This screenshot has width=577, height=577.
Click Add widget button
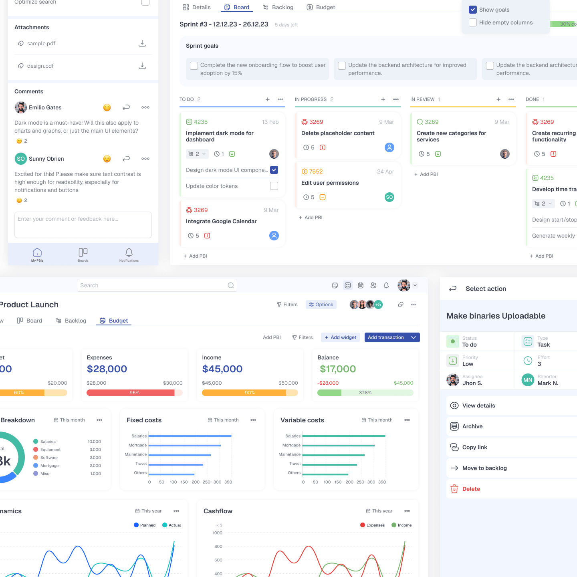coord(340,337)
